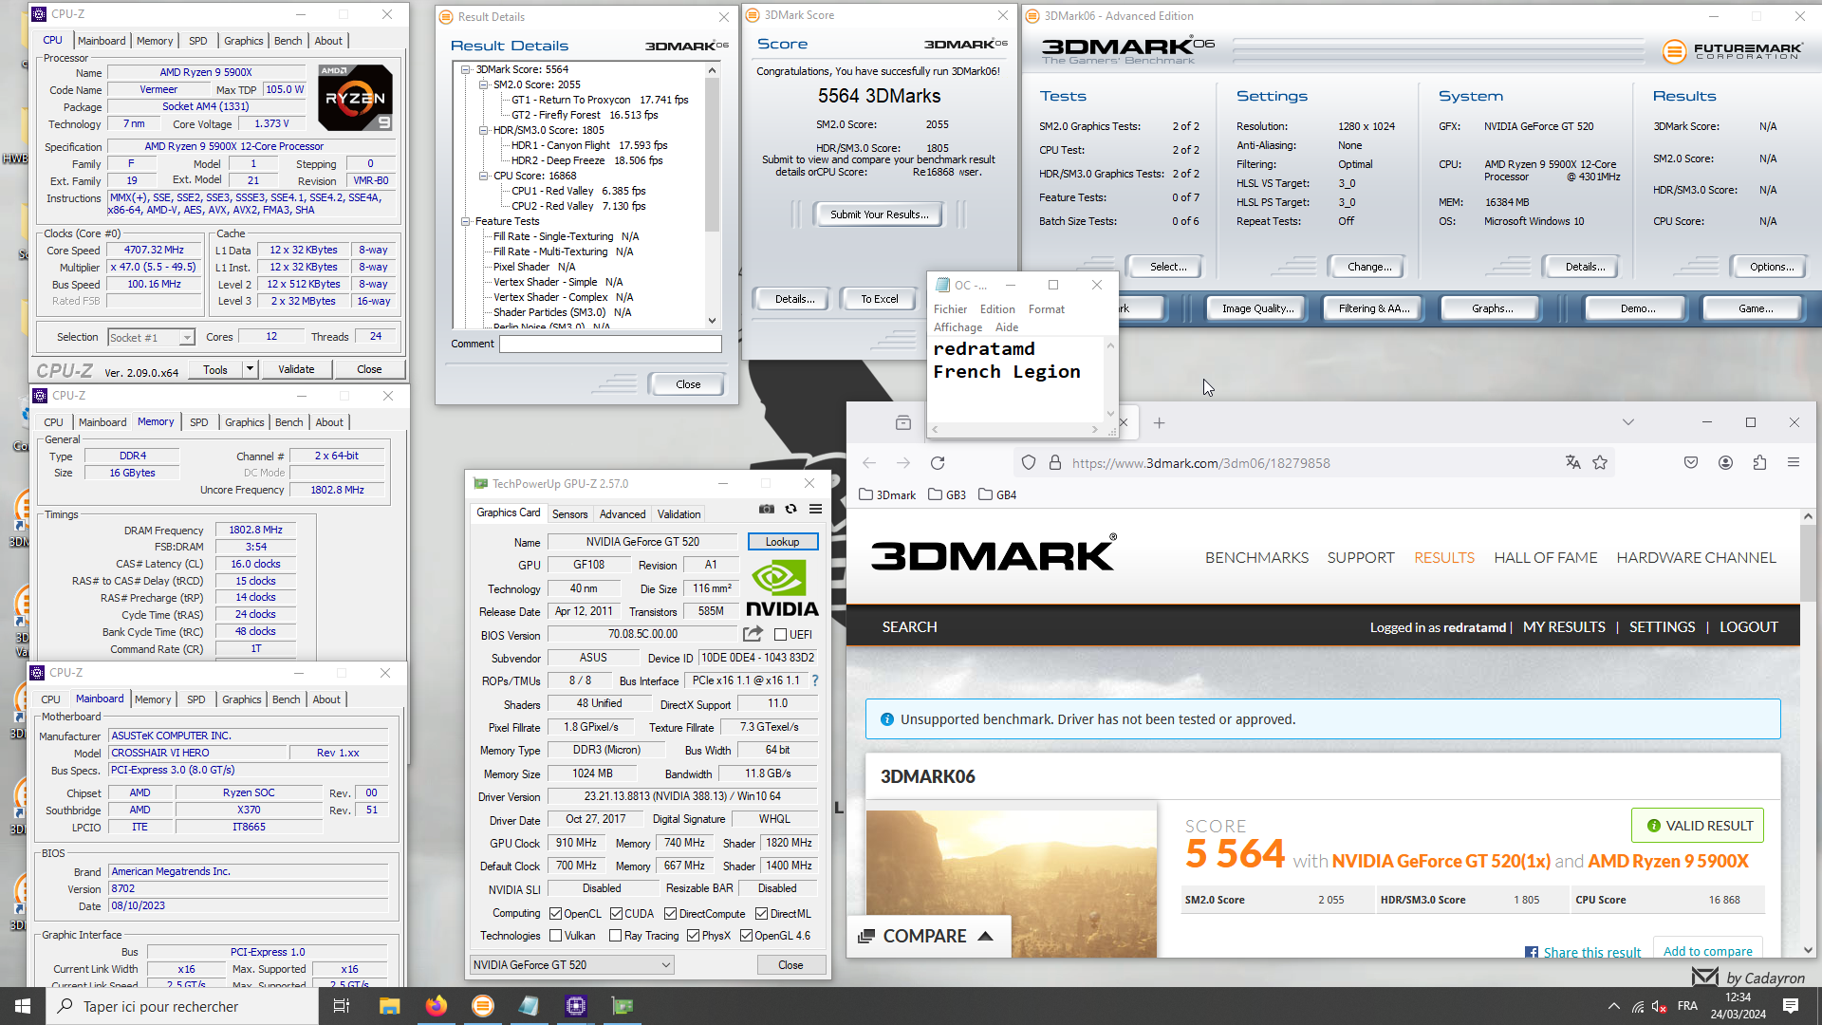Click the GPU-Z screenshot camera icon
The height and width of the screenshot is (1025, 1822).
[x=767, y=510]
